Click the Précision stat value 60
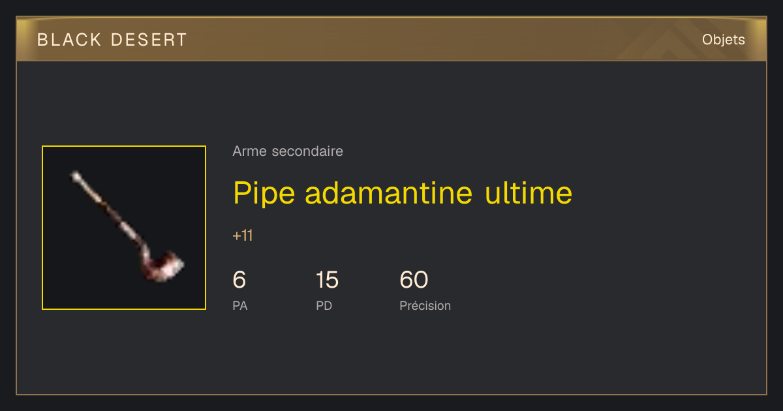Viewport: 783px width, 411px height. [x=414, y=280]
